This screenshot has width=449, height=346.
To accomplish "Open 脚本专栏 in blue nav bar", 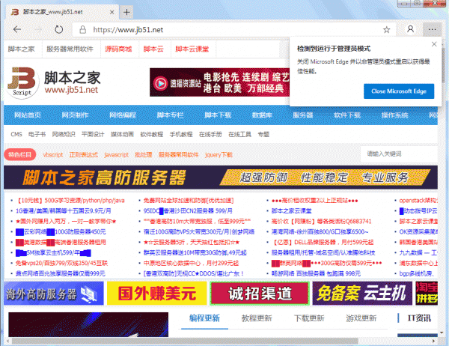I will pyautogui.click(x=170, y=115).
